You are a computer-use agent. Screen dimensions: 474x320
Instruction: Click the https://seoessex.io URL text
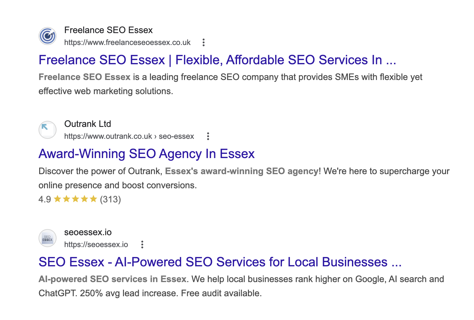pyautogui.click(x=96, y=244)
